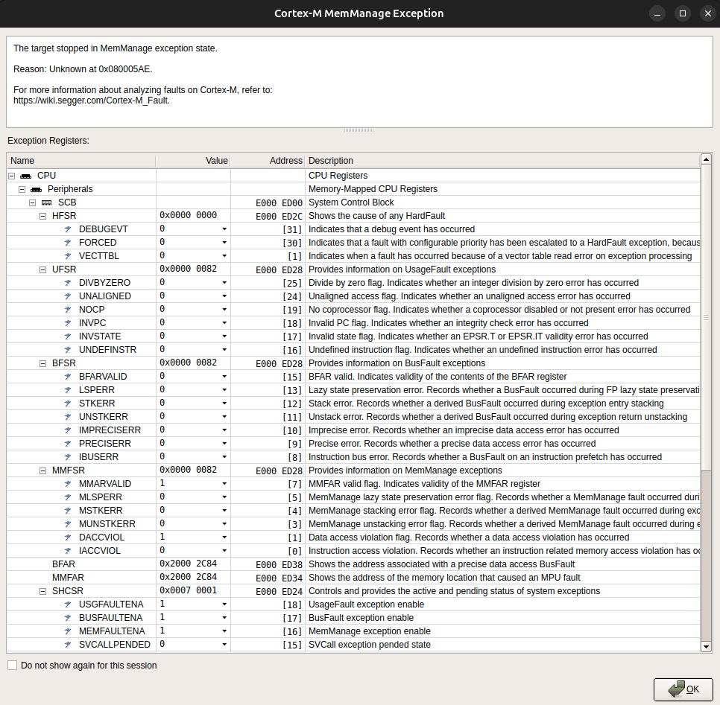
Task: Click the MMARVALID bitfield icon
Action: 68,484
